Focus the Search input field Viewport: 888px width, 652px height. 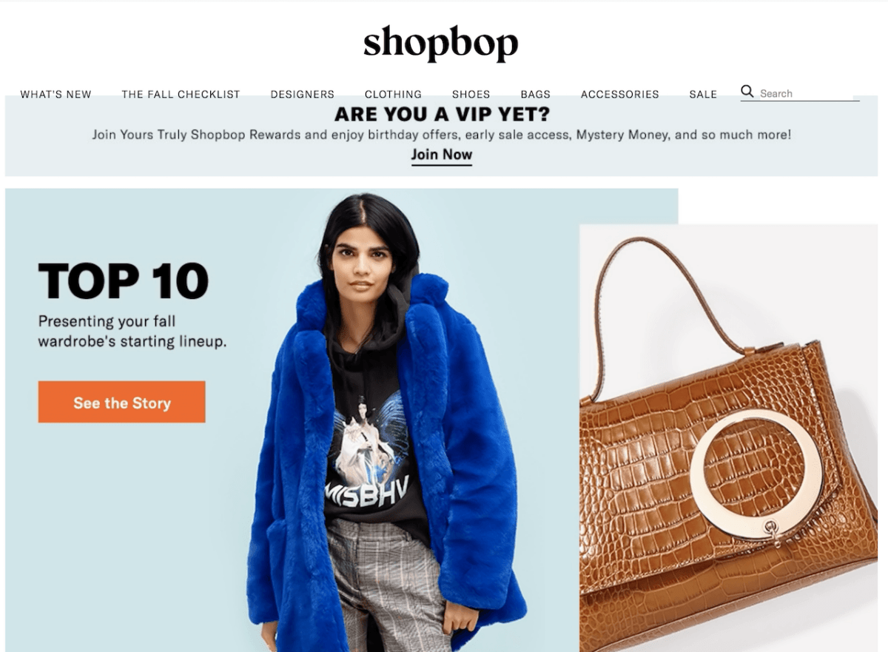point(808,93)
